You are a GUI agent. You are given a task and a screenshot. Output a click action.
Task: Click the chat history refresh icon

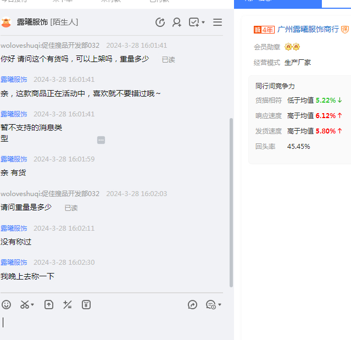(x=160, y=22)
